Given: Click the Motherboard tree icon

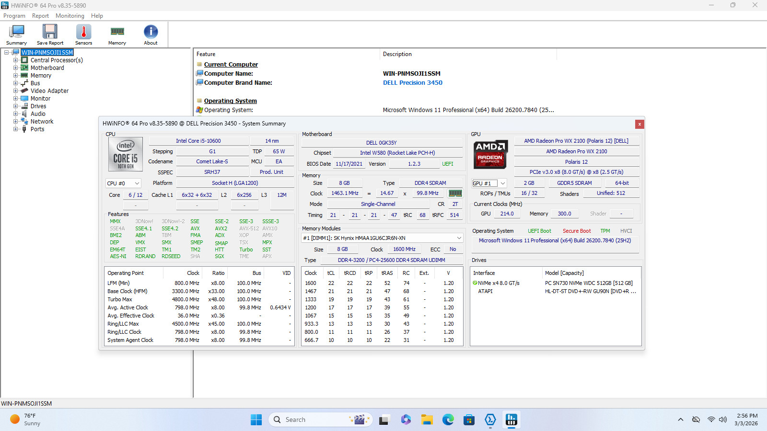Looking at the screenshot, I should (24, 68).
